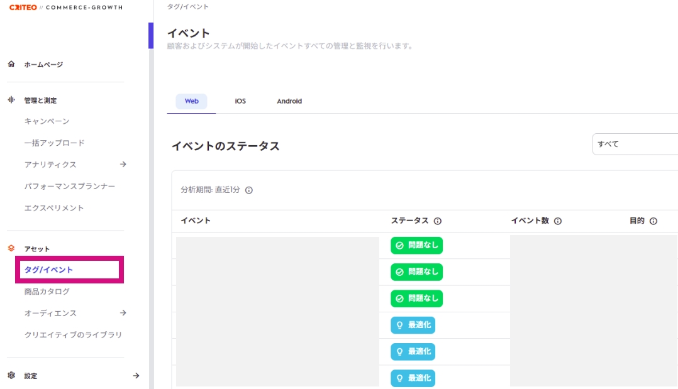Click the イベント column header
Image resolution: width=678 pixels, height=389 pixels.
tap(196, 221)
